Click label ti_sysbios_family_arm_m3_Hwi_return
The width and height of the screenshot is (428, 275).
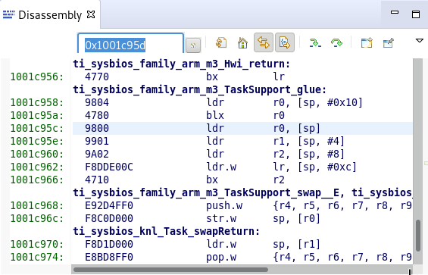tap(181, 64)
